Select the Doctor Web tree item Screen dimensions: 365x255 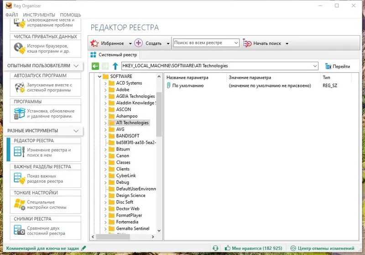point(128,208)
